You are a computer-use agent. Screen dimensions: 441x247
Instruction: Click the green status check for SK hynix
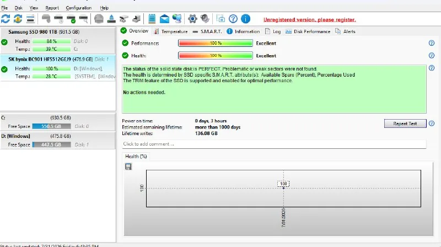pos(4,69)
